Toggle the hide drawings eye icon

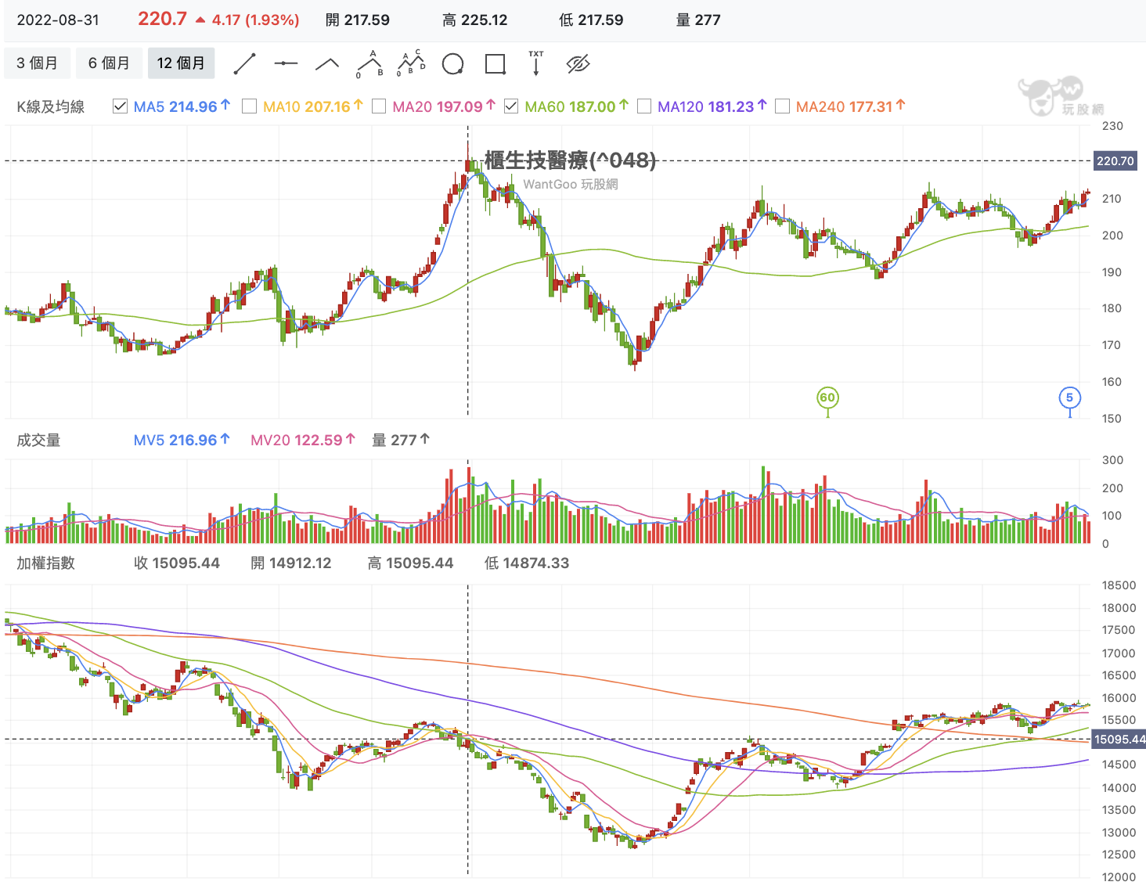click(578, 64)
